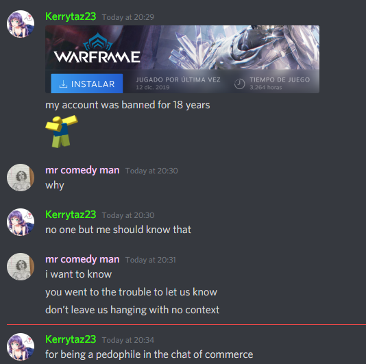
Task: Click the mr comedy man username at 20:30
Action: tap(82, 170)
